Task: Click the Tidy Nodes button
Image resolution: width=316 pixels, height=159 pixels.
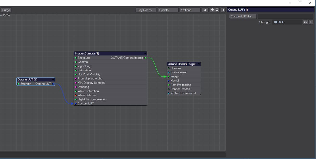Action: 146,10
